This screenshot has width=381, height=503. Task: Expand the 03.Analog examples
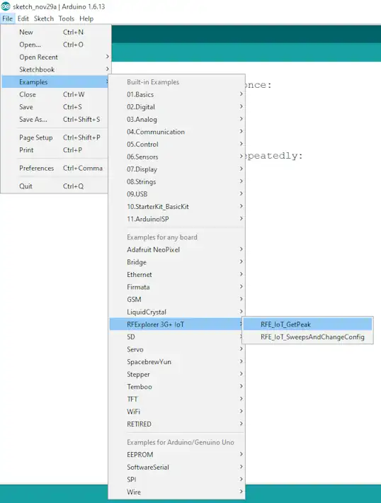coord(177,119)
